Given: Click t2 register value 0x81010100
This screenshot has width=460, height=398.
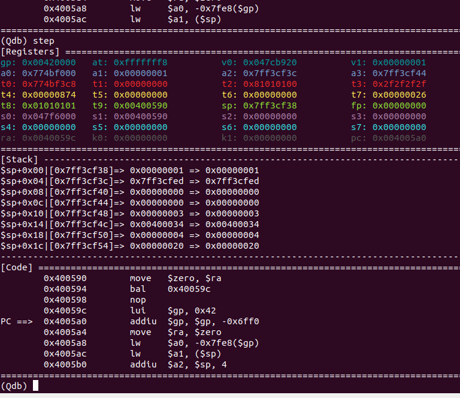Looking at the screenshot, I should 270,85.
